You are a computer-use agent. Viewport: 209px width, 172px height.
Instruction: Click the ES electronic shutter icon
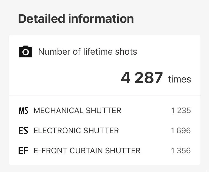23,130
